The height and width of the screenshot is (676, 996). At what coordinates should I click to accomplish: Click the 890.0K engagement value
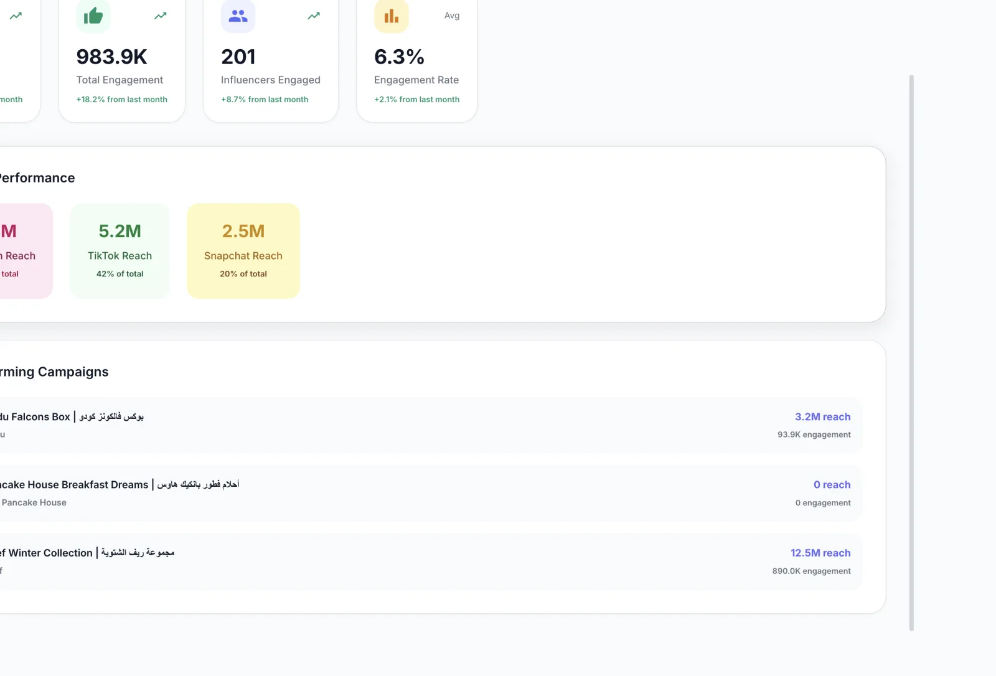pos(812,571)
